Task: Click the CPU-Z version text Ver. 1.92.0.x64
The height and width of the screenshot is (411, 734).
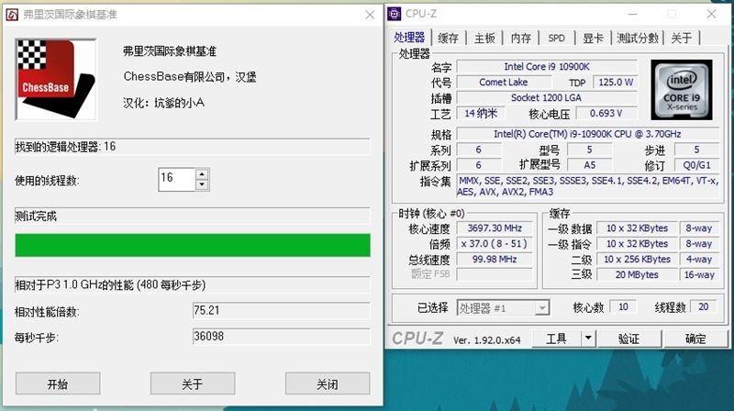Action: pos(487,340)
